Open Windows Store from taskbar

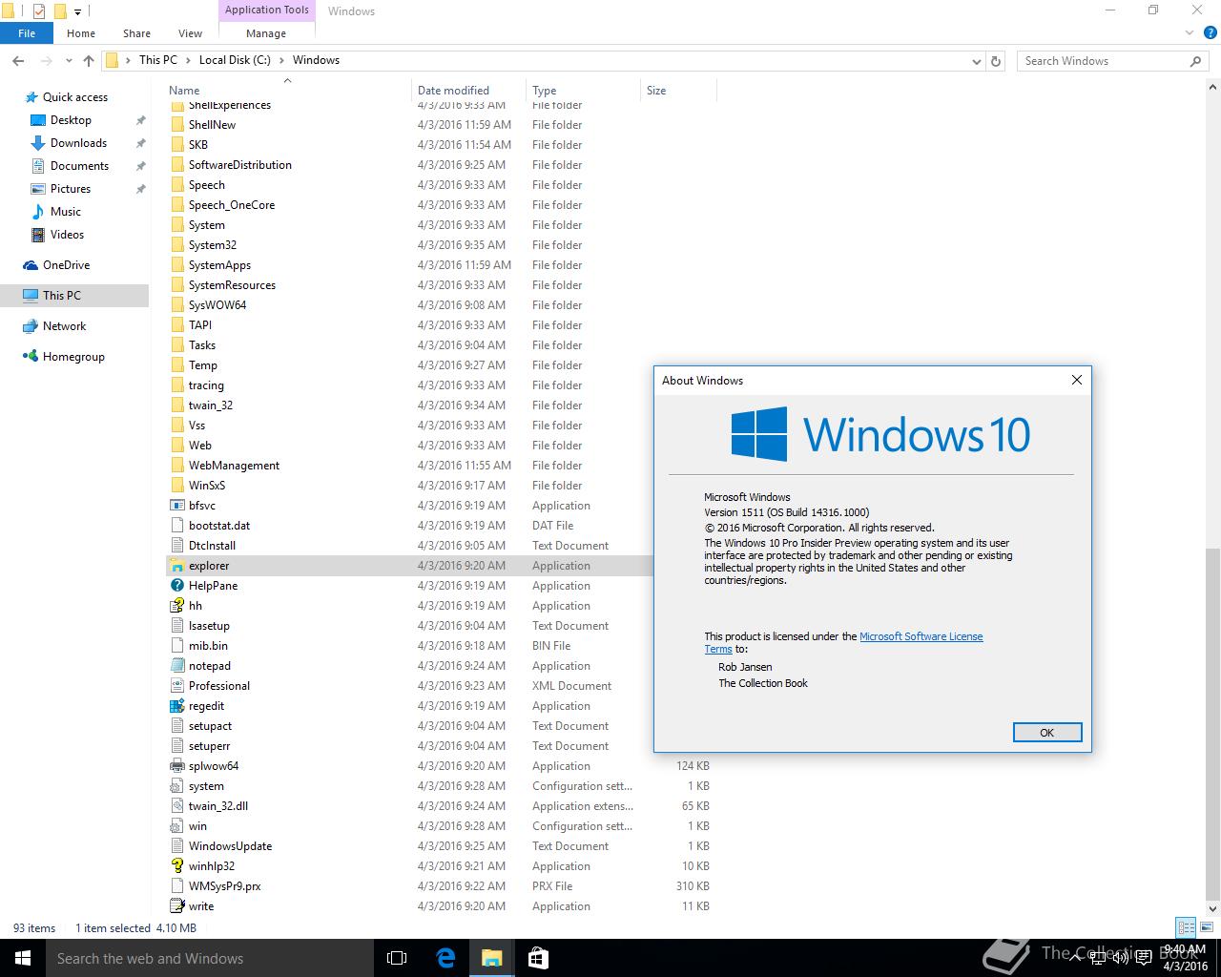(538, 958)
